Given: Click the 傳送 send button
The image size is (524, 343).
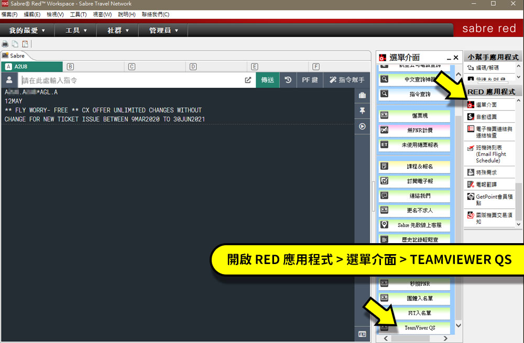Looking at the screenshot, I should pos(268,80).
